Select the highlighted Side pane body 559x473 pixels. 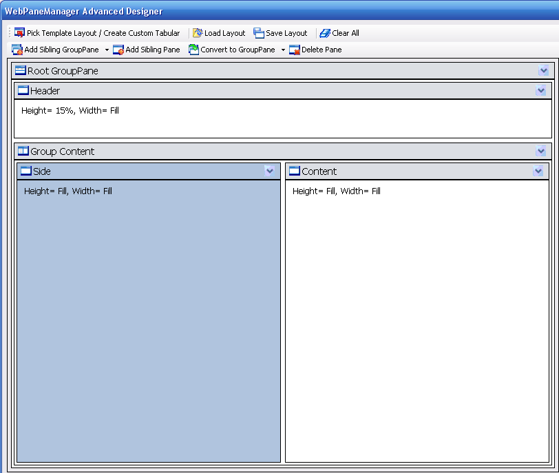(x=148, y=324)
